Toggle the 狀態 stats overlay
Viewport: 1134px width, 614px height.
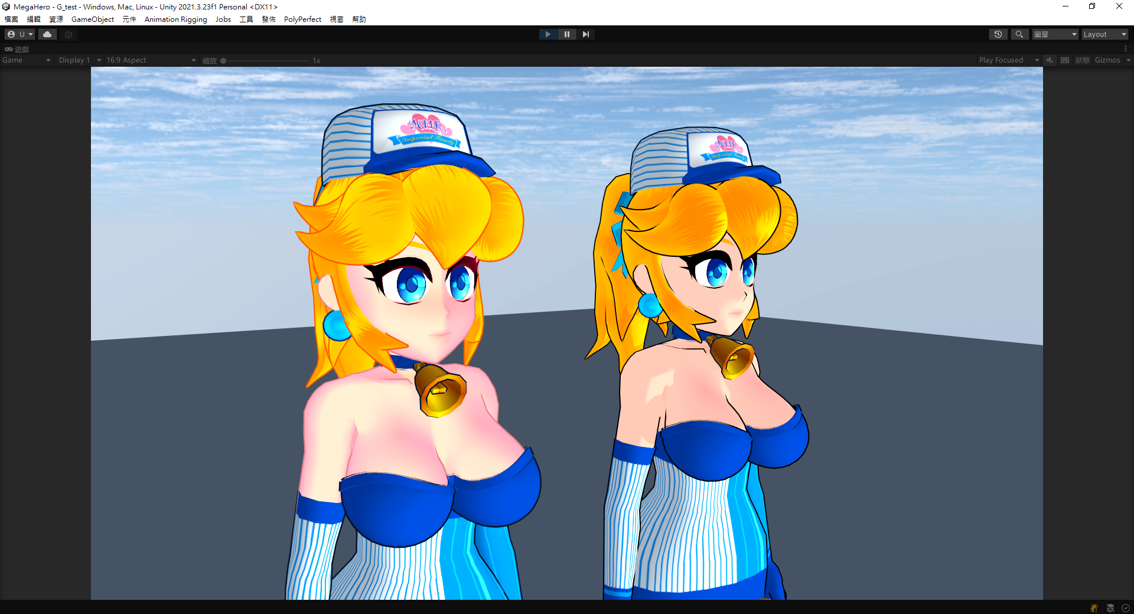tap(1082, 60)
